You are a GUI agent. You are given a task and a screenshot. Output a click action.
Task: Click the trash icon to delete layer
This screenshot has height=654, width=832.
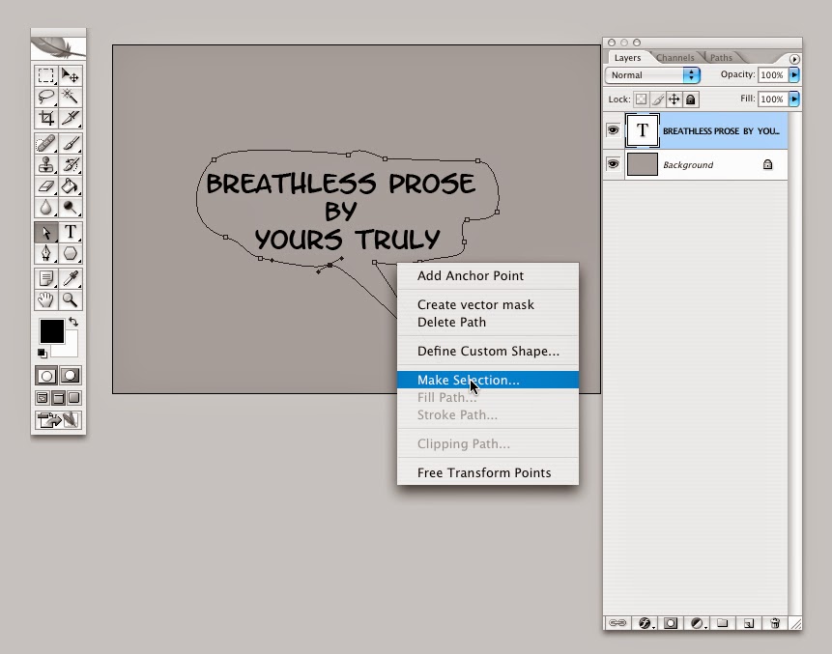pos(775,623)
